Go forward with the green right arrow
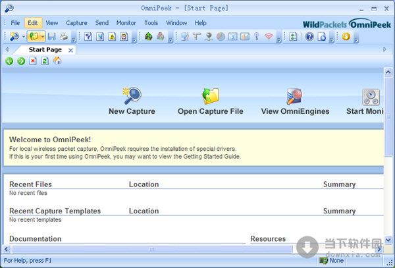The image size is (395, 268). pos(21,61)
